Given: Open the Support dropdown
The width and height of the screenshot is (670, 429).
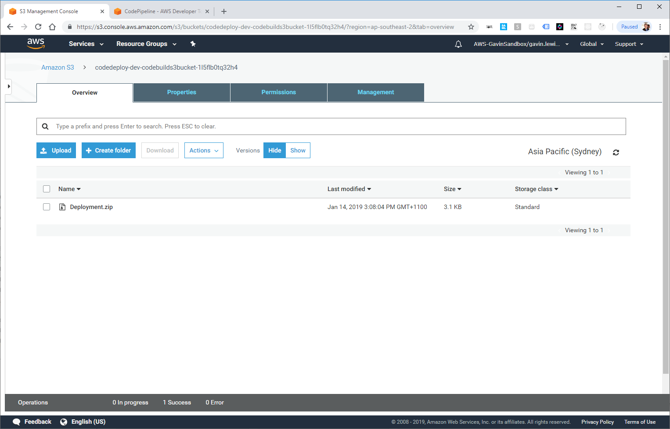Looking at the screenshot, I should [x=629, y=44].
